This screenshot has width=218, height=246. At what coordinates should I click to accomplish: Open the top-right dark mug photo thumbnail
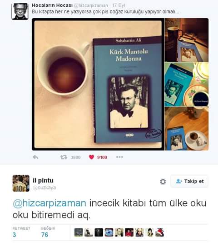pyautogui.click(x=187, y=40)
